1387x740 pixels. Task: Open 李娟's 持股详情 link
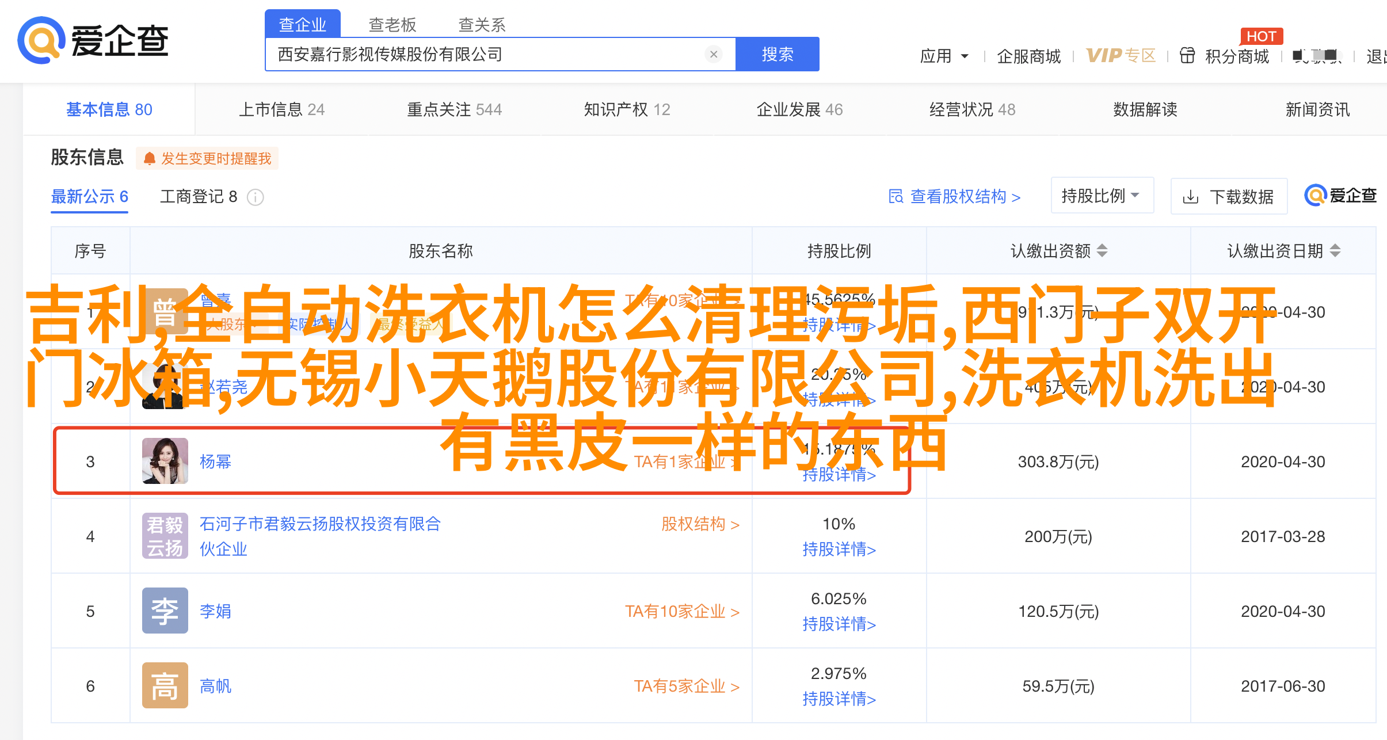839,624
